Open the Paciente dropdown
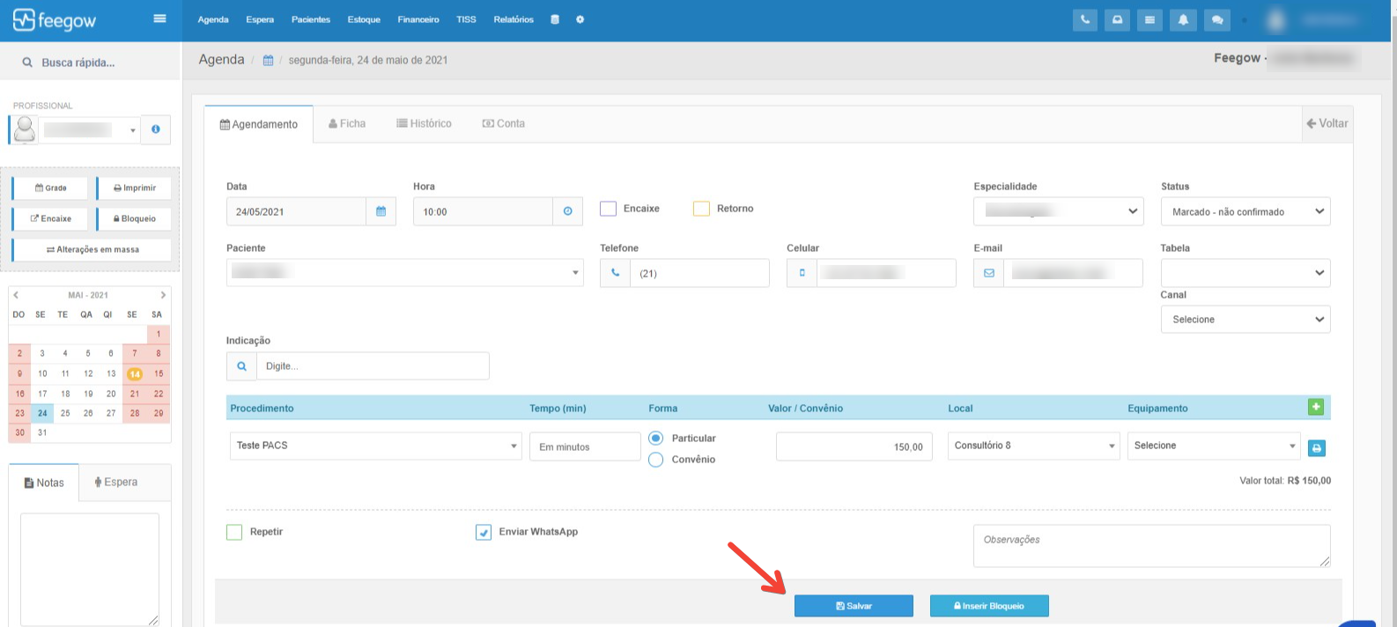 click(405, 273)
